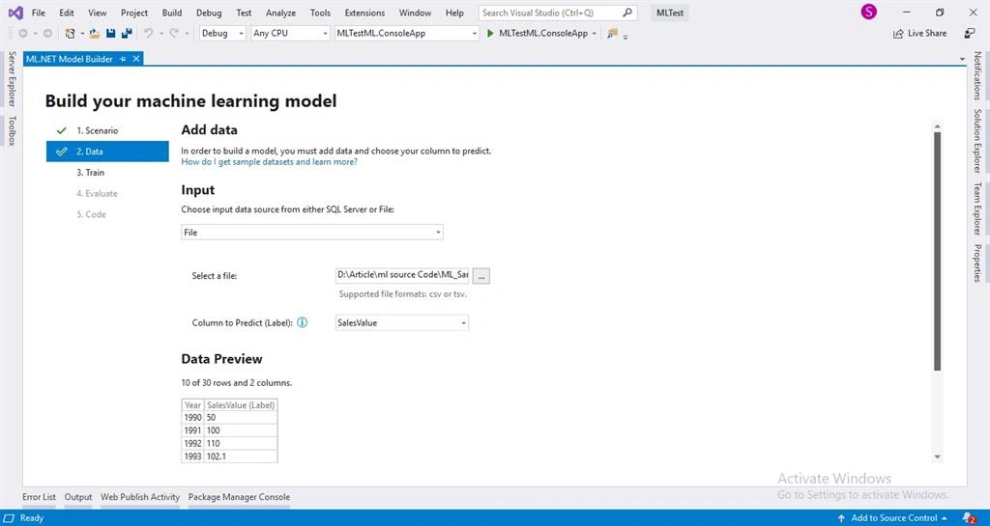
Task: Open the Help menu
Action: 454,13
